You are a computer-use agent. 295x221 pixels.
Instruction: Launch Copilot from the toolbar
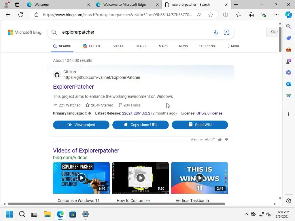coord(288,15)
